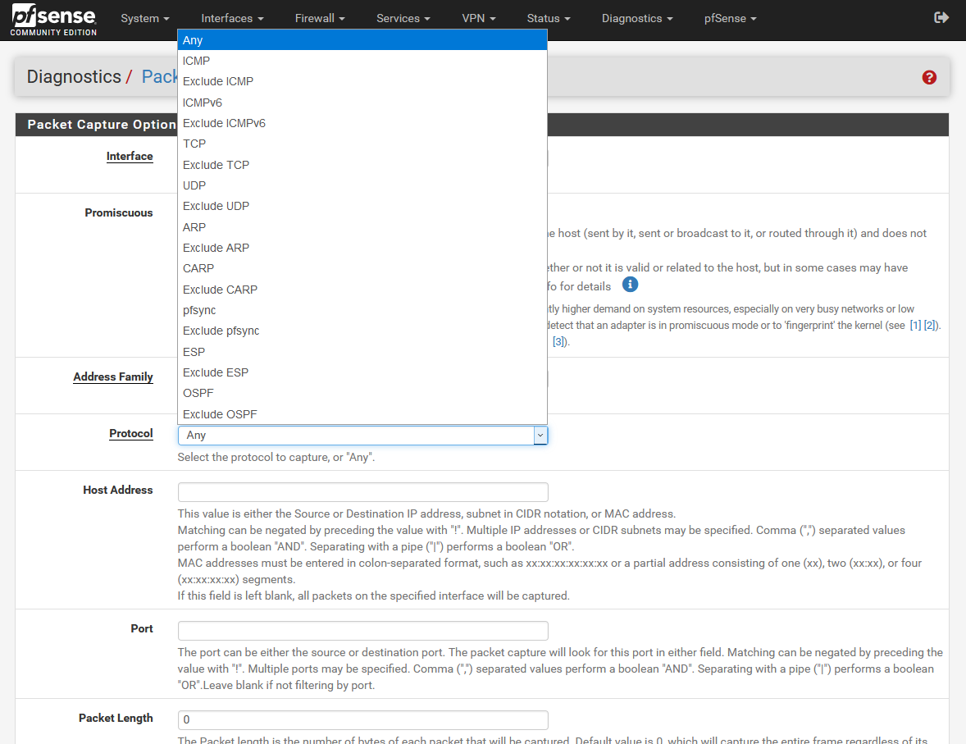Click the logout icon in navbar
The image size is (966, 744).
coord(941,18)
